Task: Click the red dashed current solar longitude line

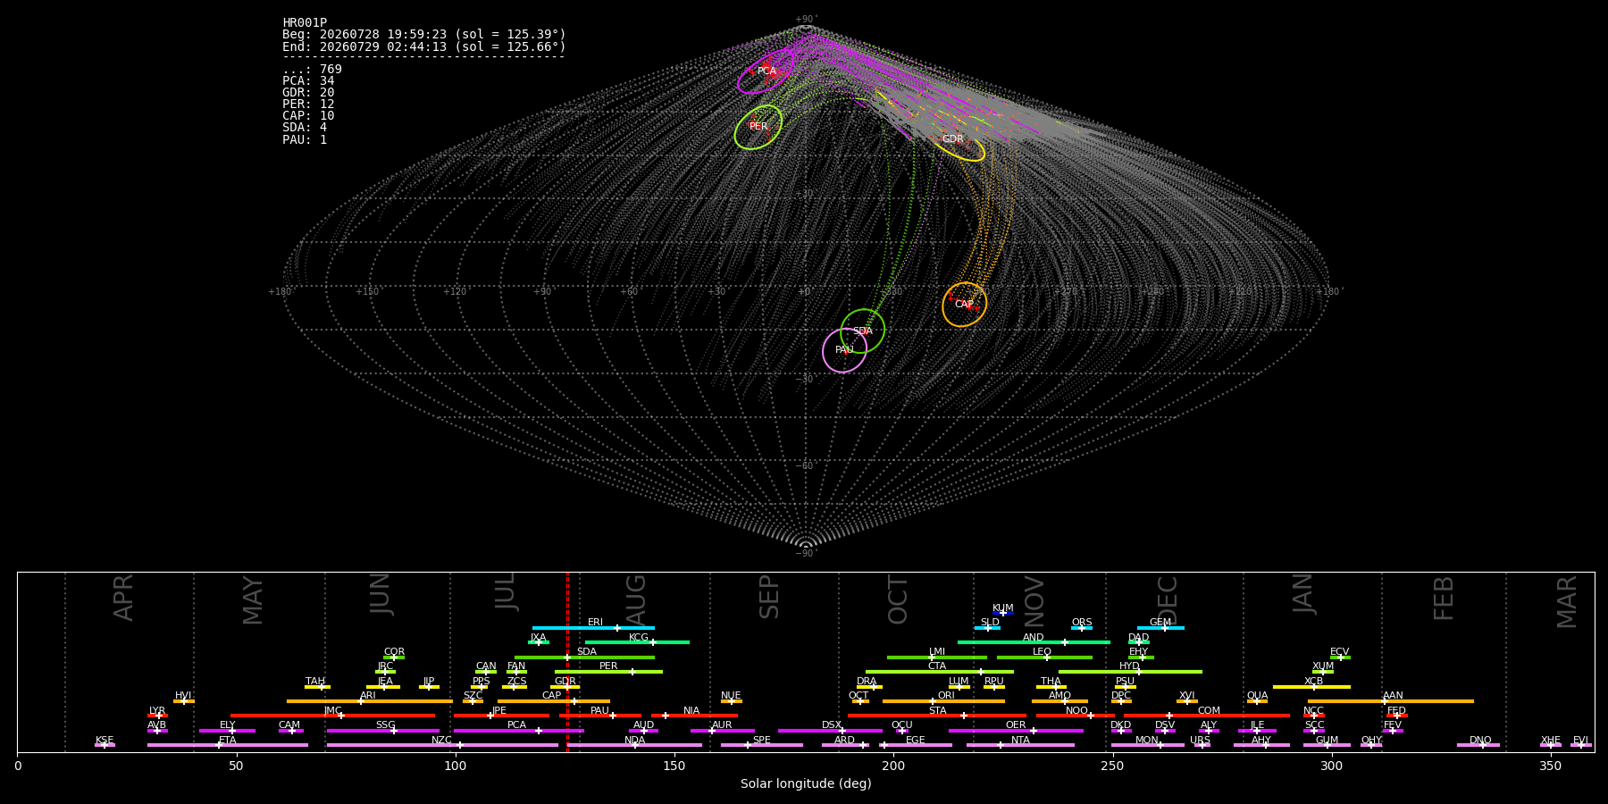Action: click(567, 662)
